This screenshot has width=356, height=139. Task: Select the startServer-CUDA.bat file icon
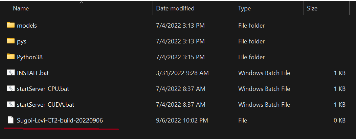(11, 104)
